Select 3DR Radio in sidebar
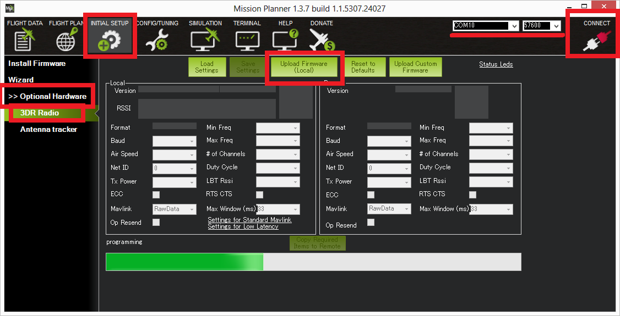 40,113
